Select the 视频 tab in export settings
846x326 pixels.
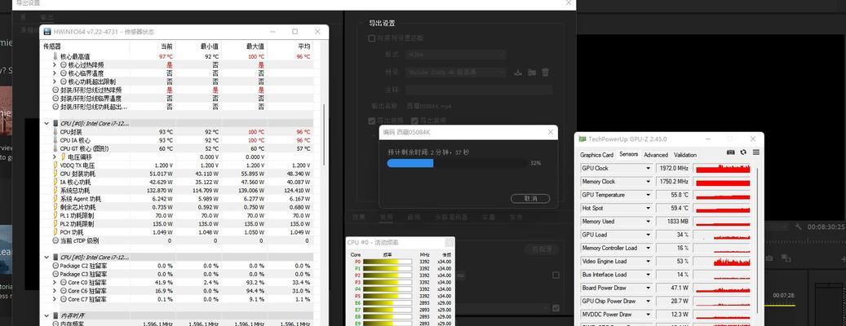tap(387, 218)
